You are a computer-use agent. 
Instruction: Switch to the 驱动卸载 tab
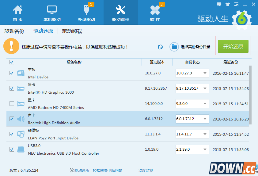click(72, 31)
